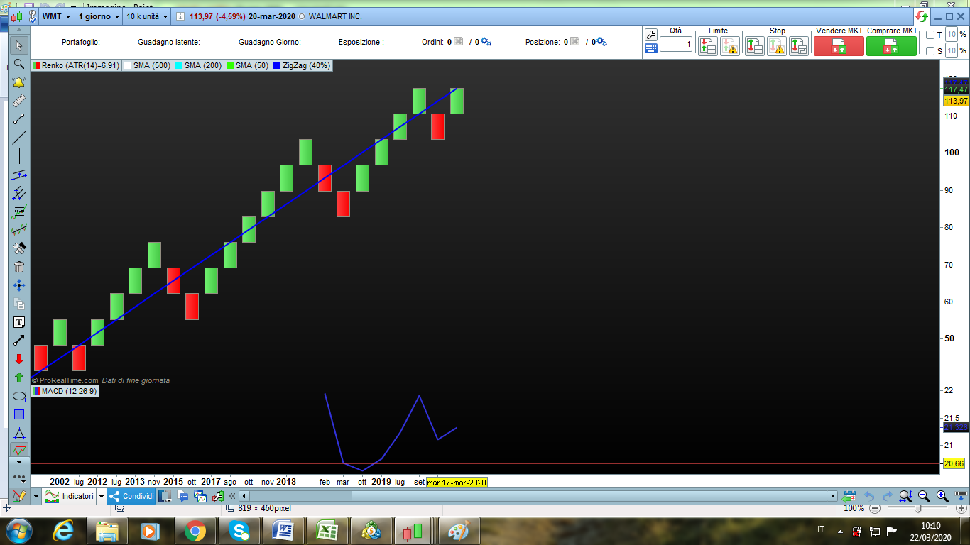Create an alert with the bell tool
This screenshot has width=970, height=545.
(19, 82)
